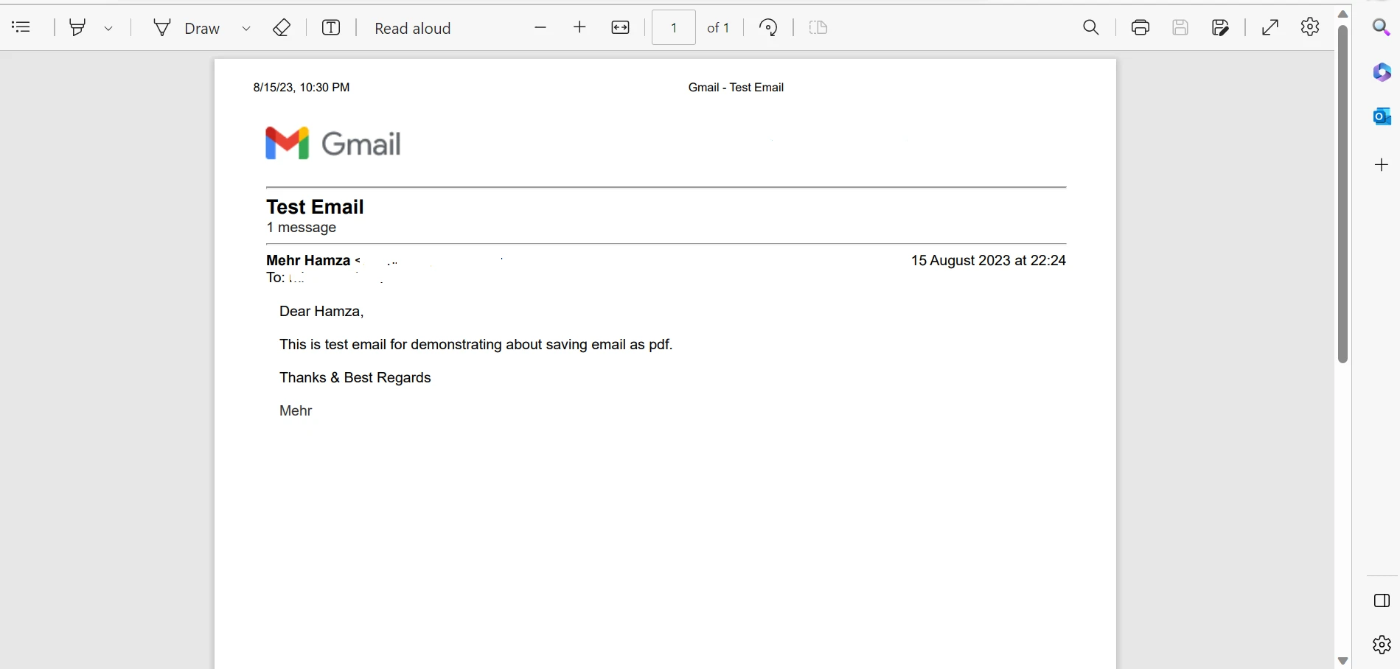Click the Gmail logo in the document

(x=333, y=143)
